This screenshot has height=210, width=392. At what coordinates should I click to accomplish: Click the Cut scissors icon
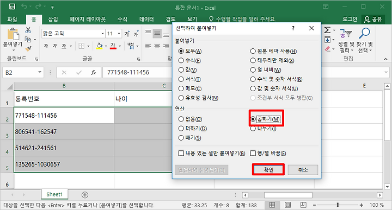(28, 30)
